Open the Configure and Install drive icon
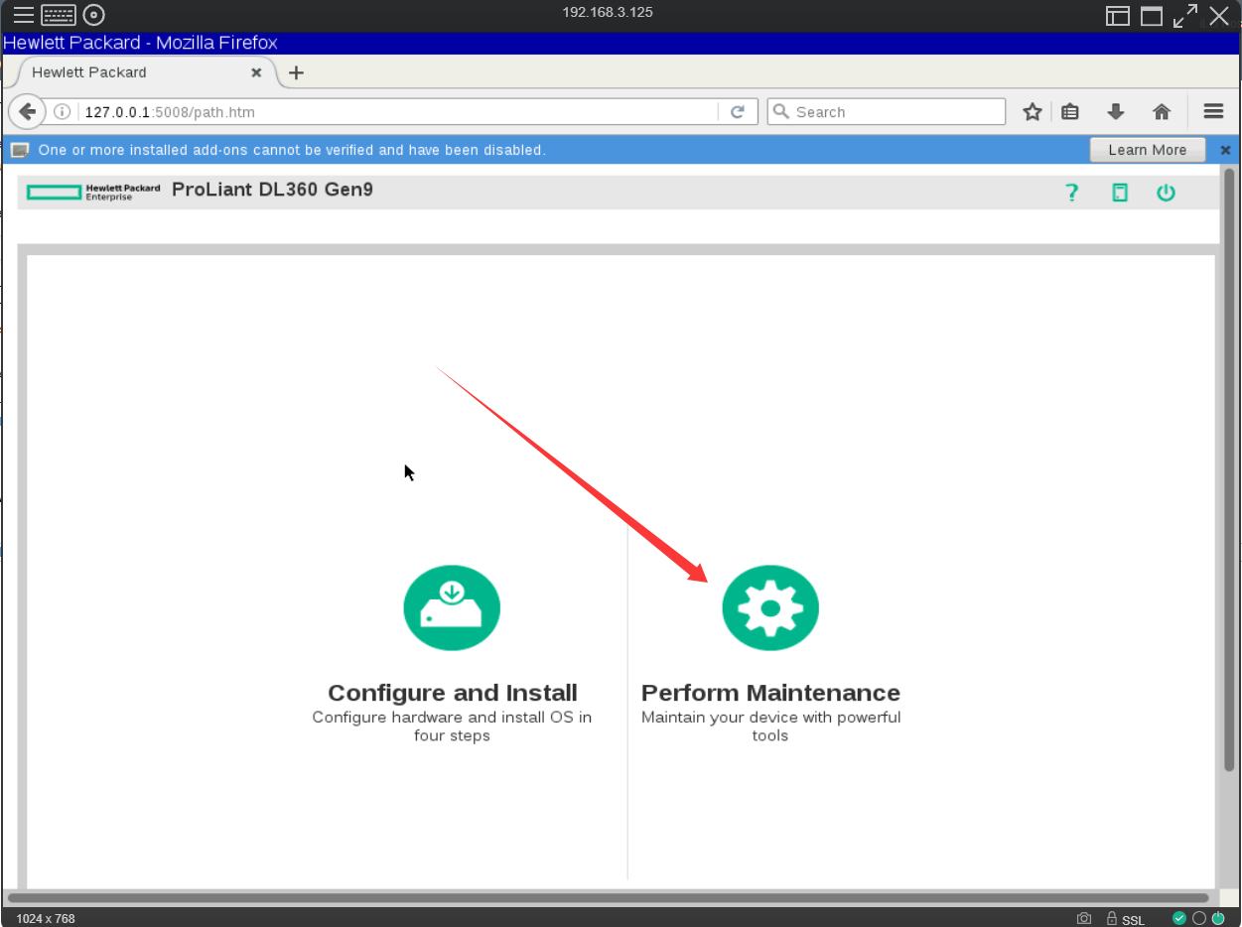Viewport: 1242px width, 927px height. tap(452, 607)
